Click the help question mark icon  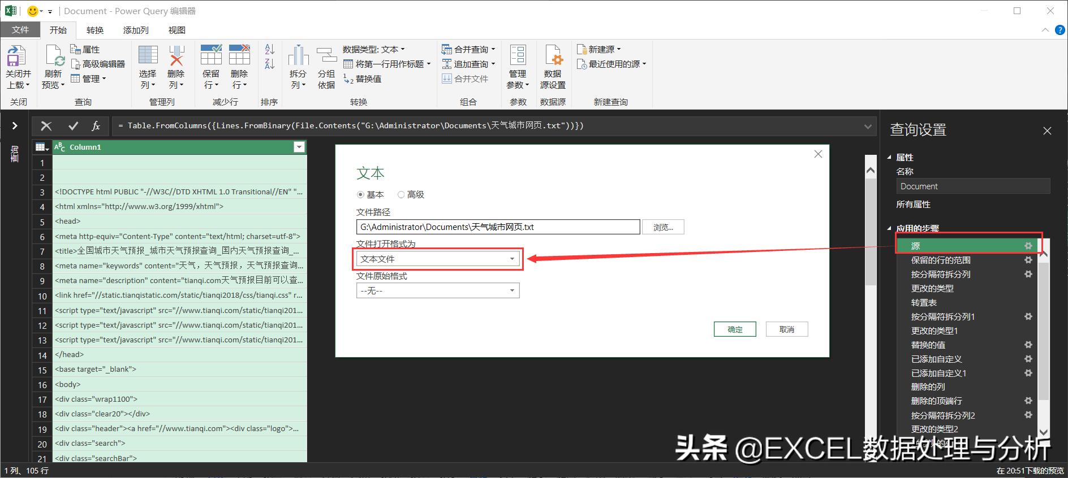click(1060, 30)
